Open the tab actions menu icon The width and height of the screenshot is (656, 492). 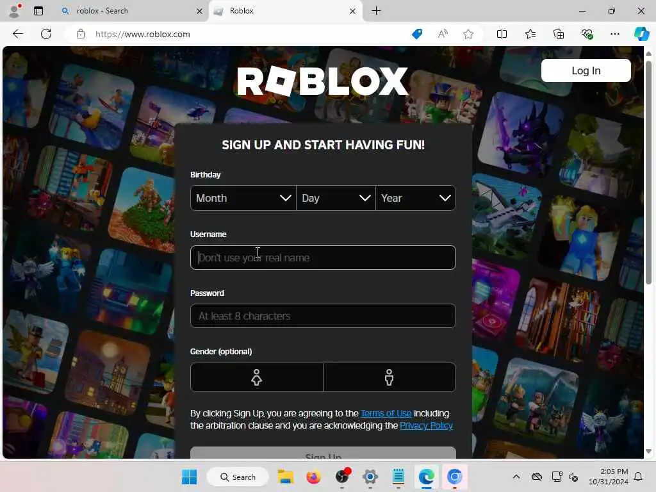click(38, 11)
